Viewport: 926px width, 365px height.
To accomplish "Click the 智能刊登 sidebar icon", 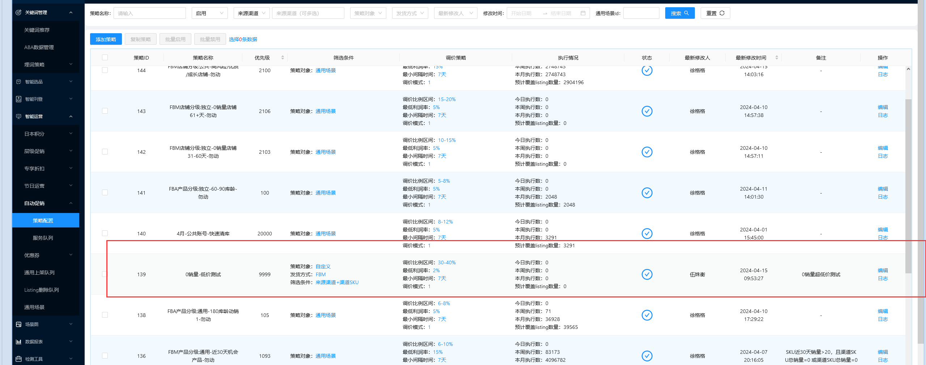I will pos(18,99).
